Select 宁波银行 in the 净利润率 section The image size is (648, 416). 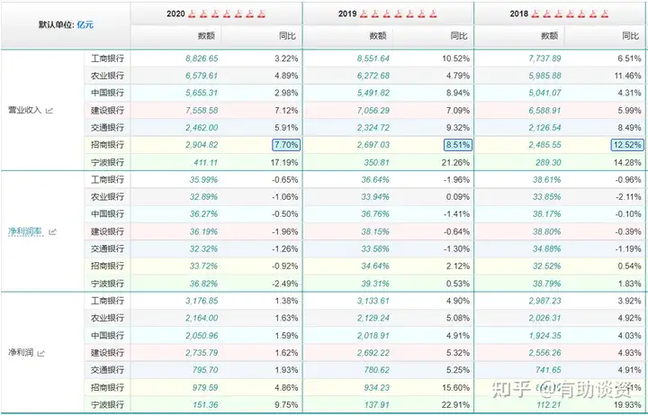107,284
